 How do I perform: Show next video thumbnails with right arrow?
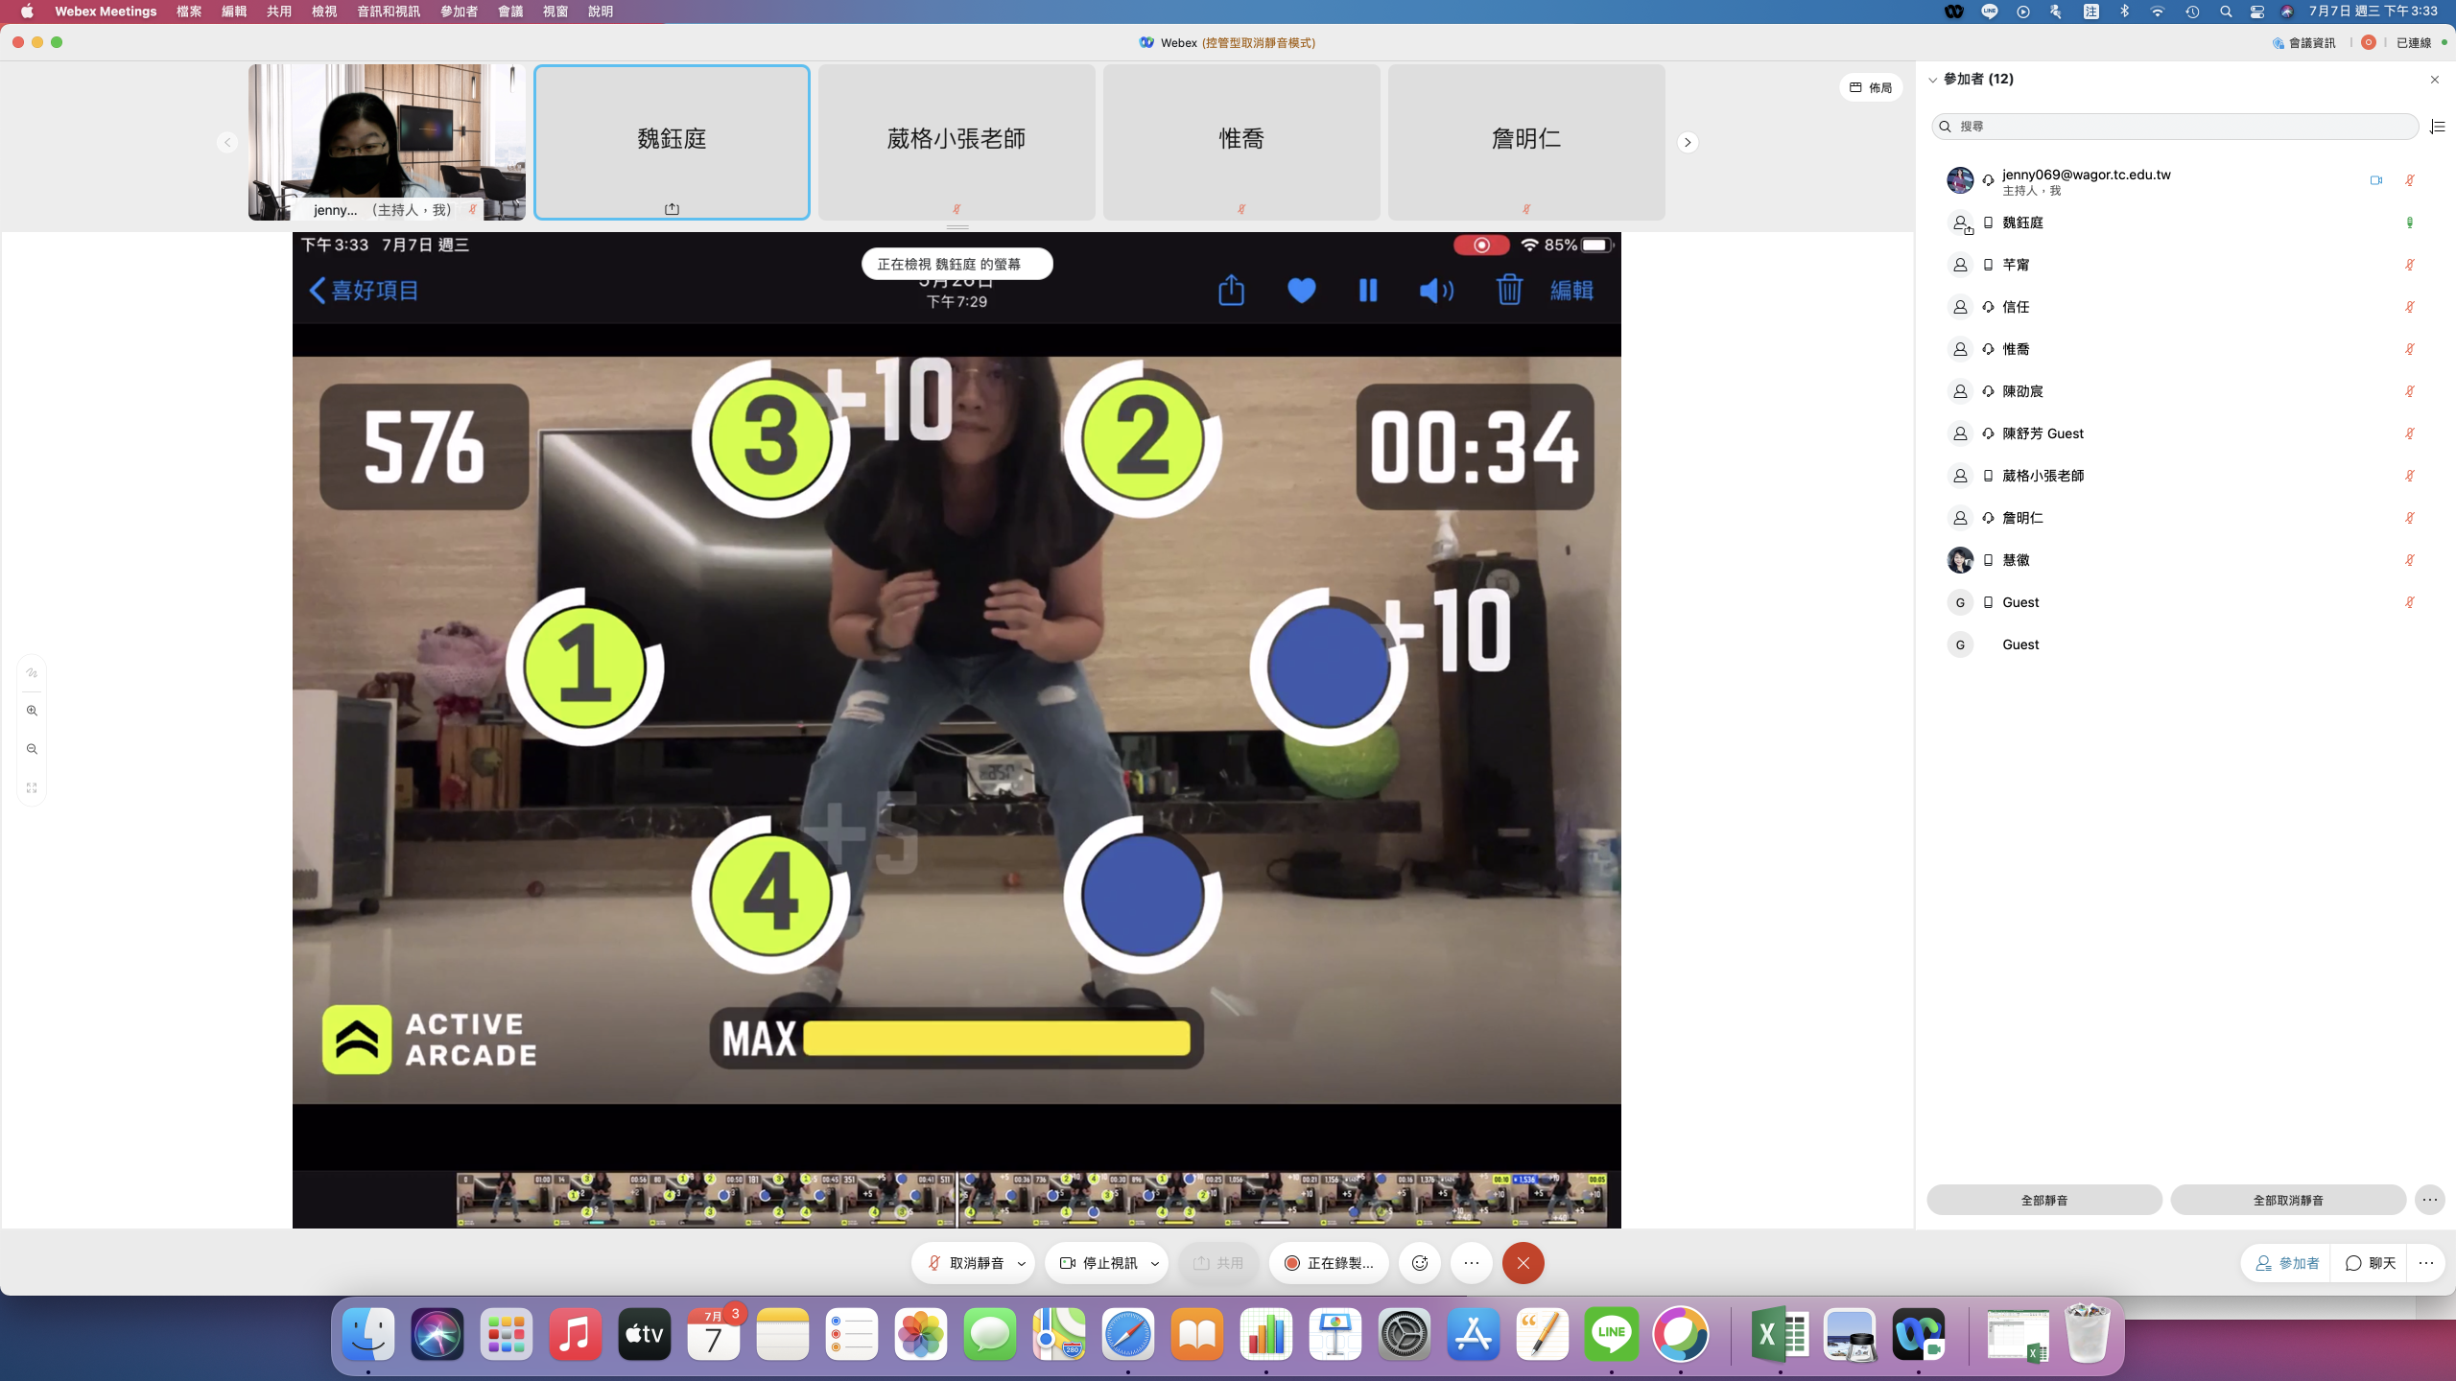(1688, 142)
